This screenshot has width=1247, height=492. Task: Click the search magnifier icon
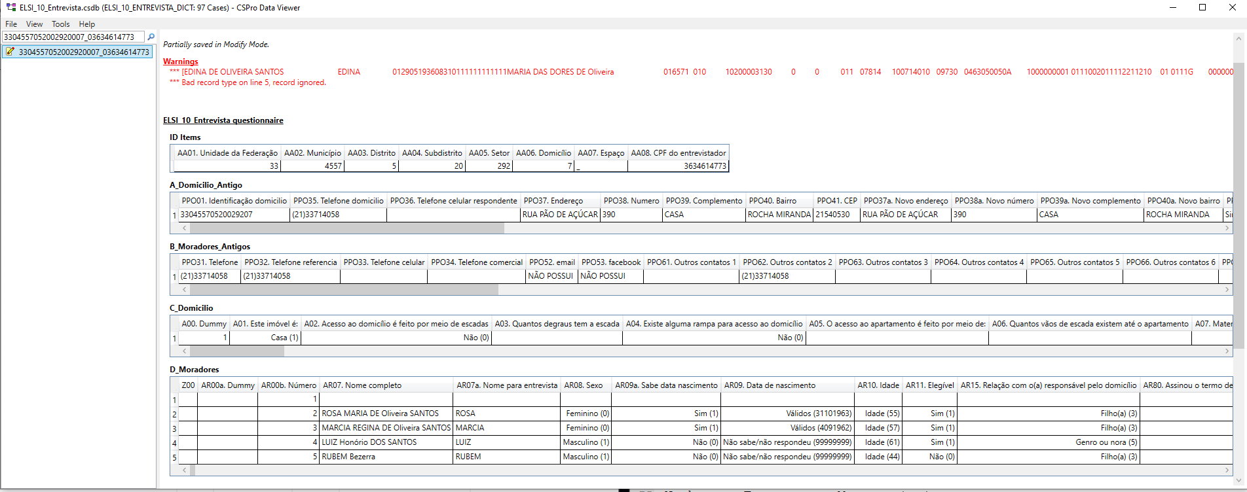coord(151,37)
